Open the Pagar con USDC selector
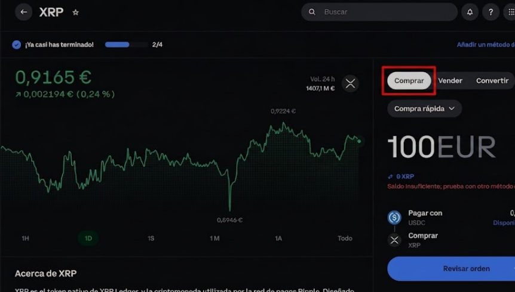 [x=451, y=218]
